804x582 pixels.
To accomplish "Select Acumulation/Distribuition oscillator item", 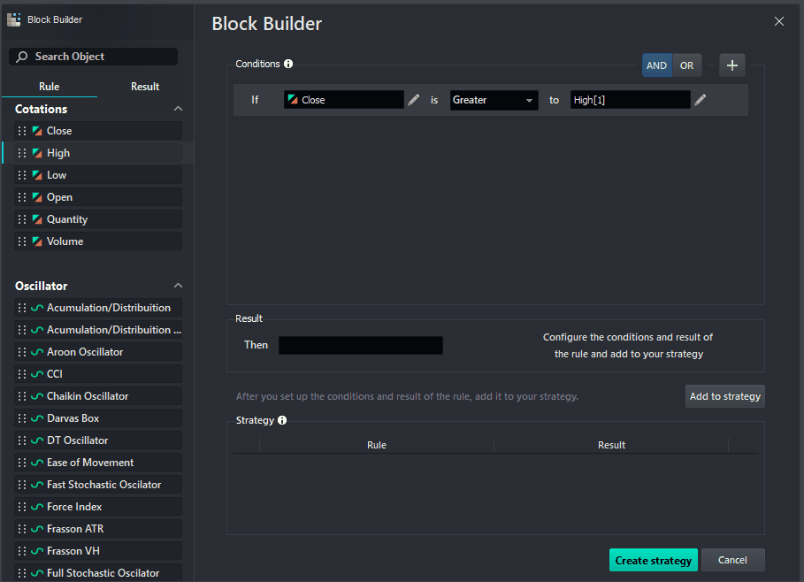I will pos(98,308).
